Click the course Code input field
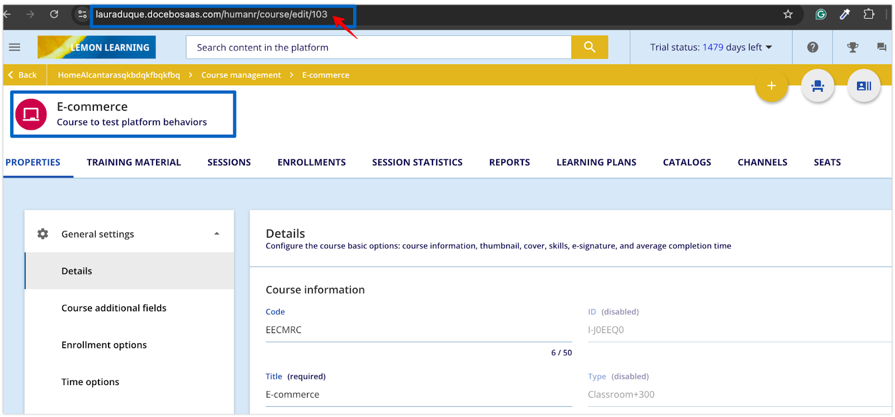Viewport: 895px width, 417px height. pos(418,330)
